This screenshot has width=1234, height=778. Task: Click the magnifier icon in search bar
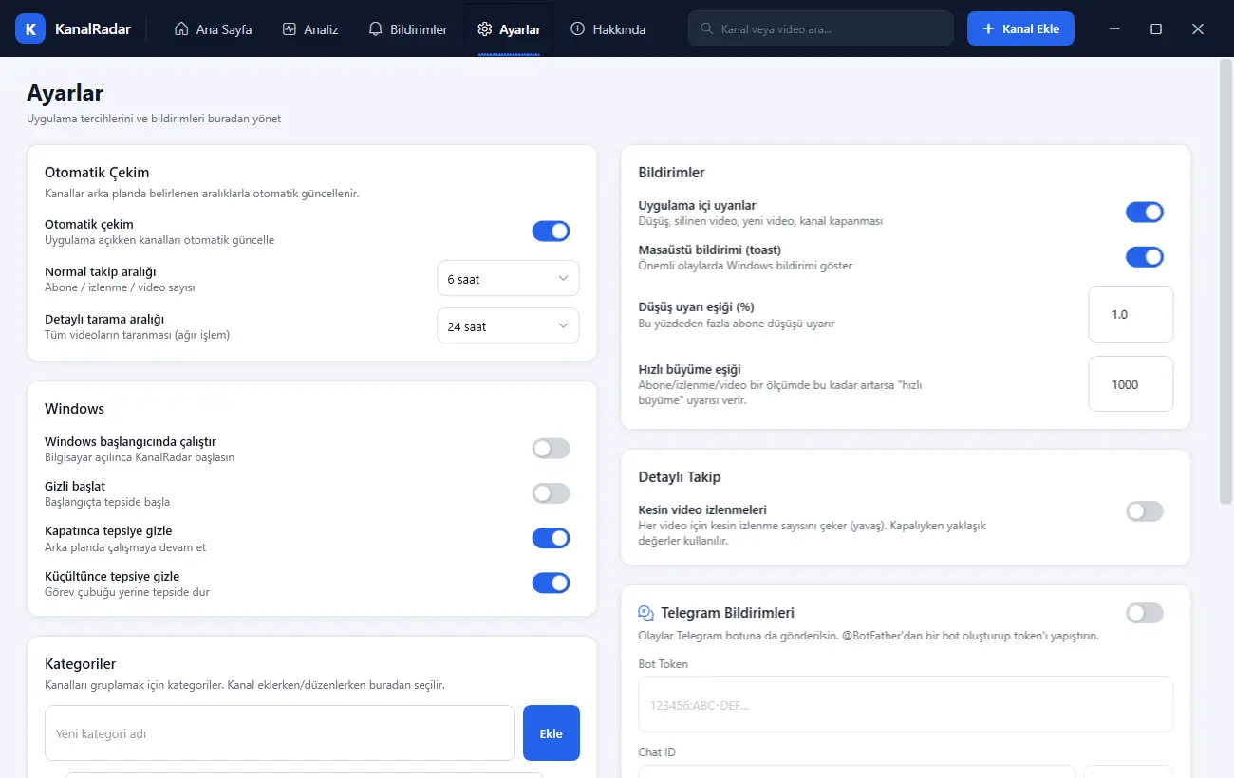point(706,28)
